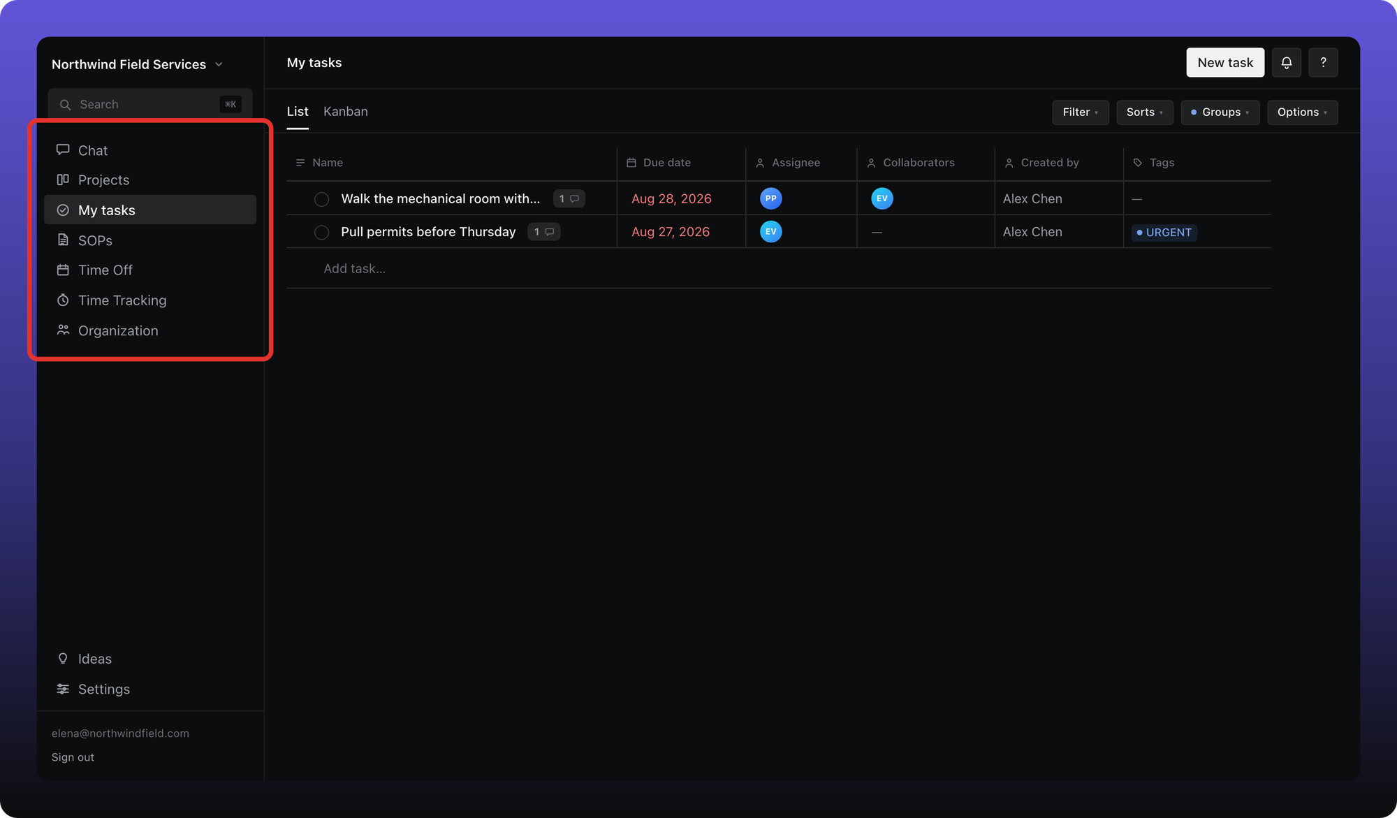
Task: Open the help question mark button
Action: coord(1323,63)
